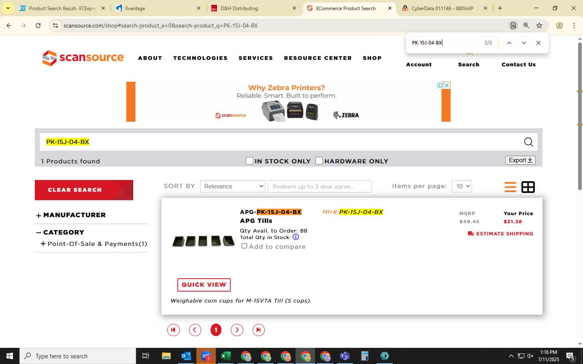Screen dimensions: 583x364
Task: Find next match in find bar
Action: [523, 43]
